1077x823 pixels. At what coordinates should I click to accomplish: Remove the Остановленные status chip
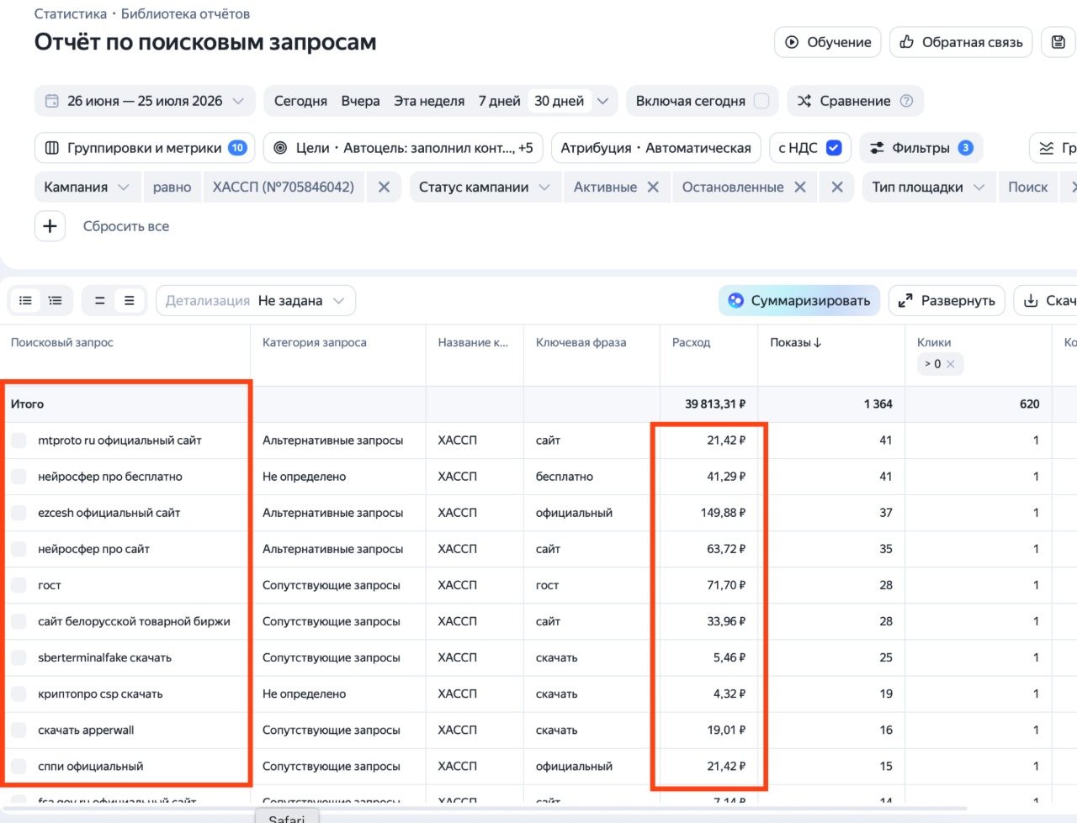(x=800, y=187)
